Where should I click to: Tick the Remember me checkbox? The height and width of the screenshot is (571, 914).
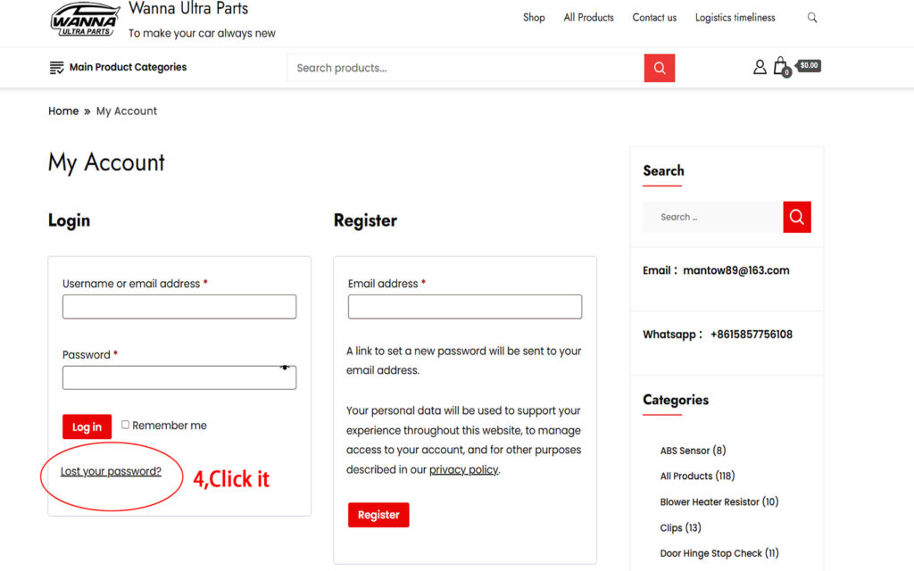click(125, 425)
